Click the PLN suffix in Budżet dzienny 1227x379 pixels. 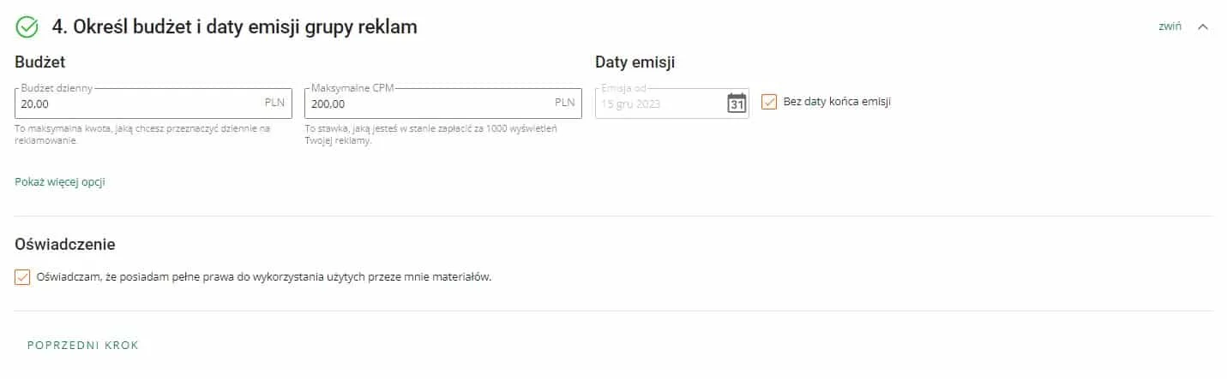(274, 103)
